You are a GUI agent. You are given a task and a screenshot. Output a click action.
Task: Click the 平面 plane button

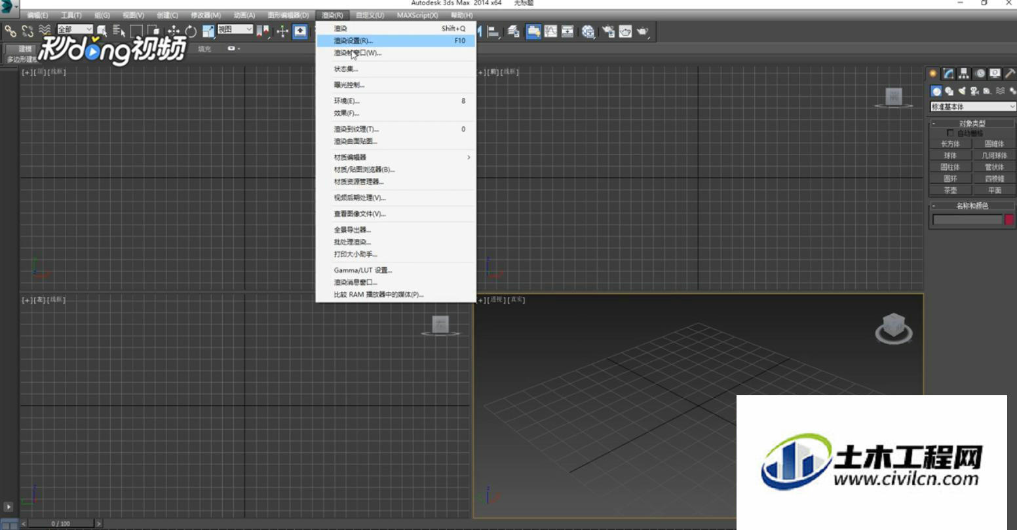click(x=994, y=190)
